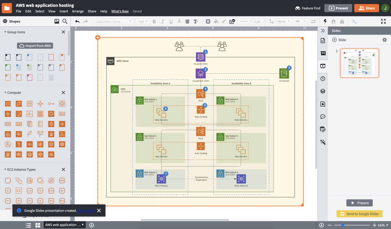Screen dimensions: 391x229
Task: Select the S3 Bucket icon on canvas
Action: point(284,73)
